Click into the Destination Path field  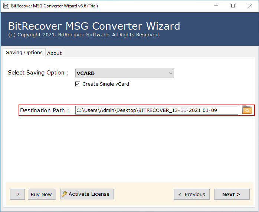(157, 110)
